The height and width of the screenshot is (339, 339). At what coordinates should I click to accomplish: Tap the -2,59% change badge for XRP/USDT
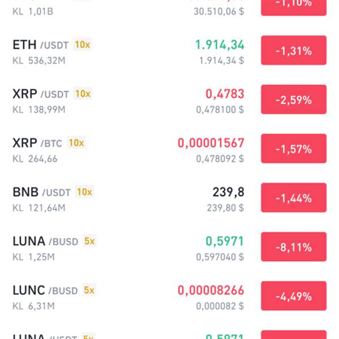click(294, 99)
